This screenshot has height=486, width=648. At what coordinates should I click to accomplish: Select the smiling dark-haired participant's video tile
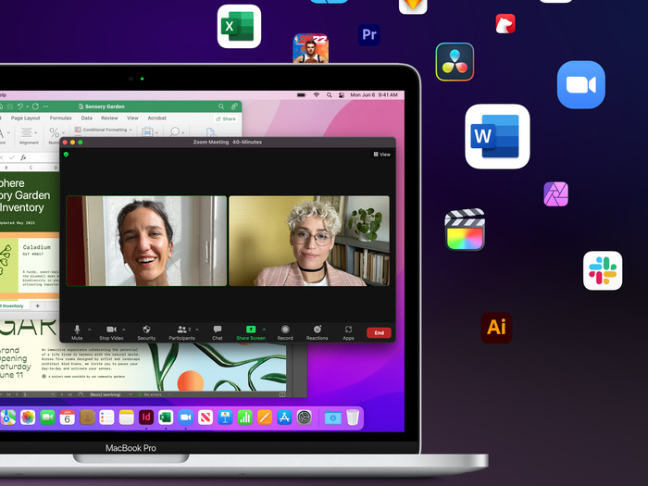click(x=146, y=241)
